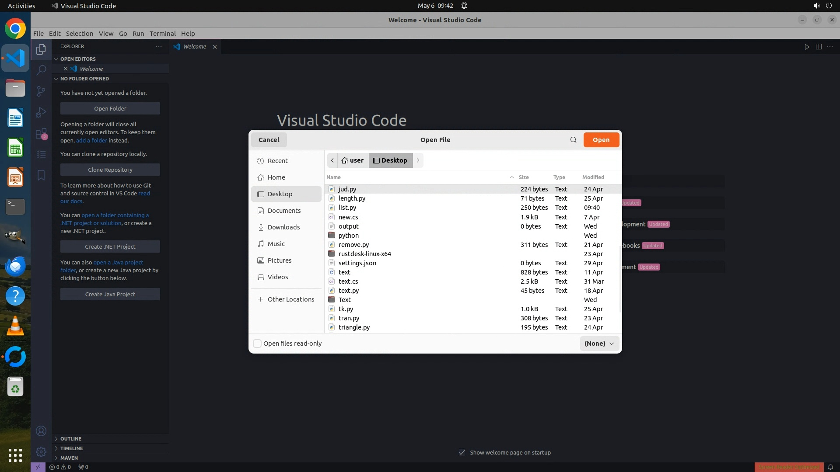Open Run and Debug view icon
Screen dimensions: 840x472
click(x=41, y=112)
